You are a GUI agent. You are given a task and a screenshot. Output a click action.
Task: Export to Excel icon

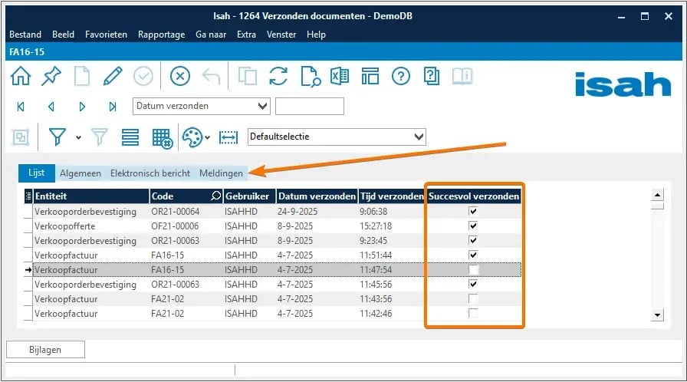[x=340, y=76]
